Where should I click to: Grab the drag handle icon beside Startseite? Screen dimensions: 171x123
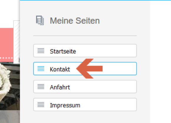click(x=41, y=51)
